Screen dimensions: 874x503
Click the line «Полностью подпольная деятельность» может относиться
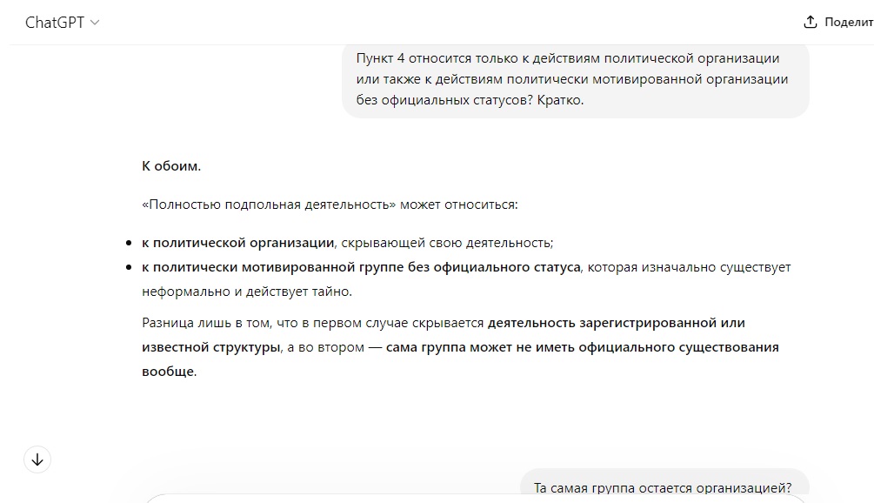pos(330,205)
